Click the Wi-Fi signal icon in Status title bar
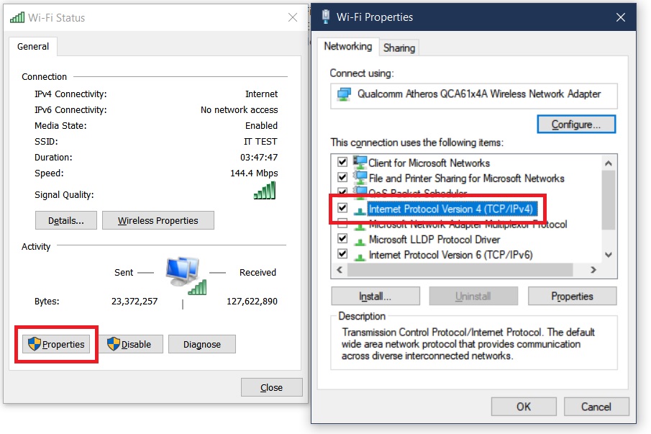The height and width of the screenshot is (434, 651). tap(17, 17)
